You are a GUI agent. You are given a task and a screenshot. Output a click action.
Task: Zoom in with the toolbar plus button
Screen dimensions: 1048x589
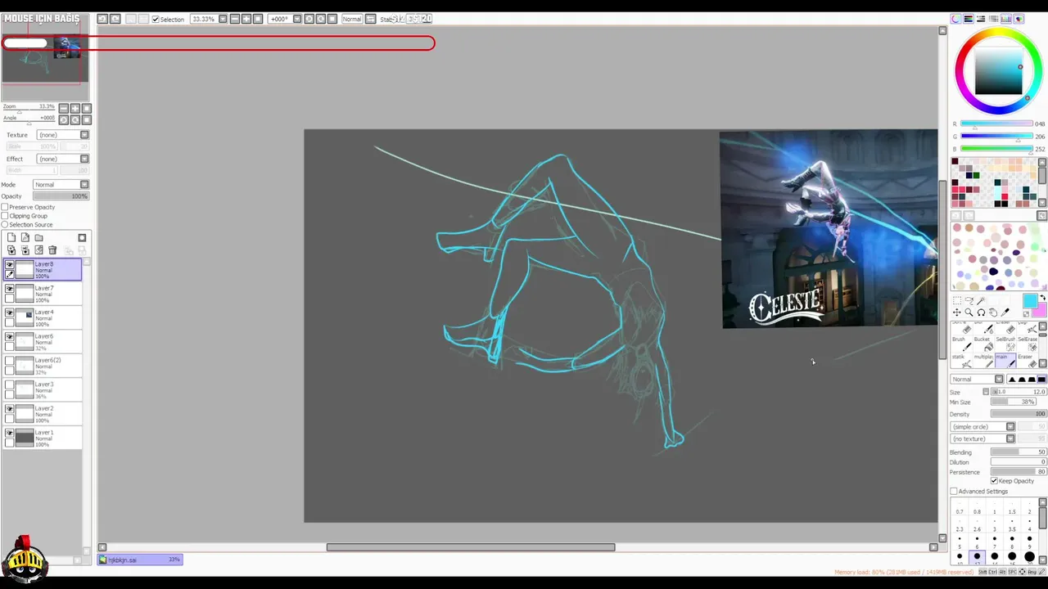(x=246, y=19)
